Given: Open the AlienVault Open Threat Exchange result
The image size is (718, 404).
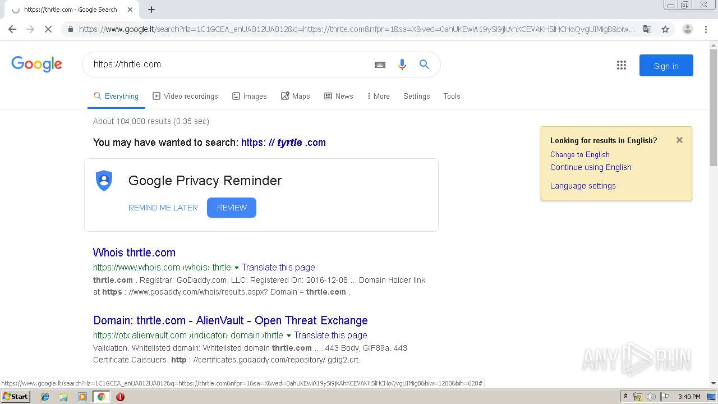Looking at the screenshot, I should [x=231, y=320].
